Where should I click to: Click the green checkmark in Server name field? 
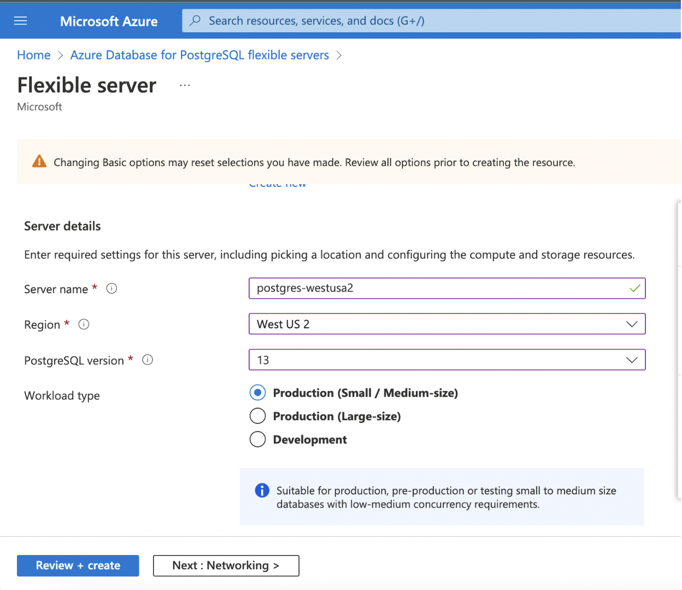634,288
